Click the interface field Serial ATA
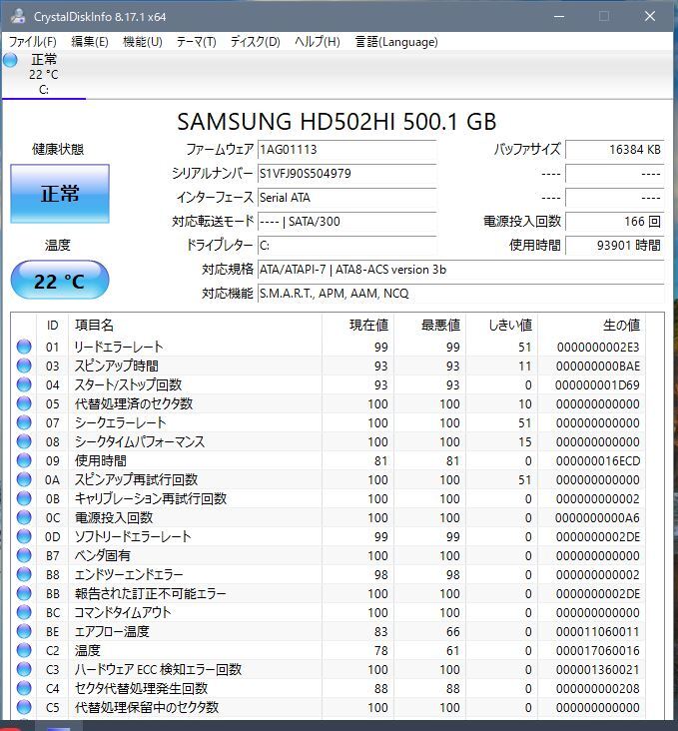 [347, 198]
